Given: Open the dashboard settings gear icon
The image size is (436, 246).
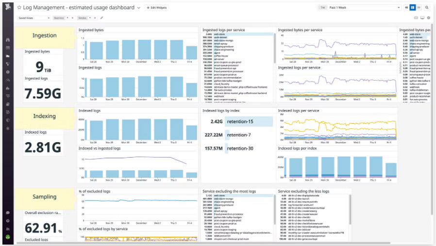Looking at the screenshot, I should 428,18.
